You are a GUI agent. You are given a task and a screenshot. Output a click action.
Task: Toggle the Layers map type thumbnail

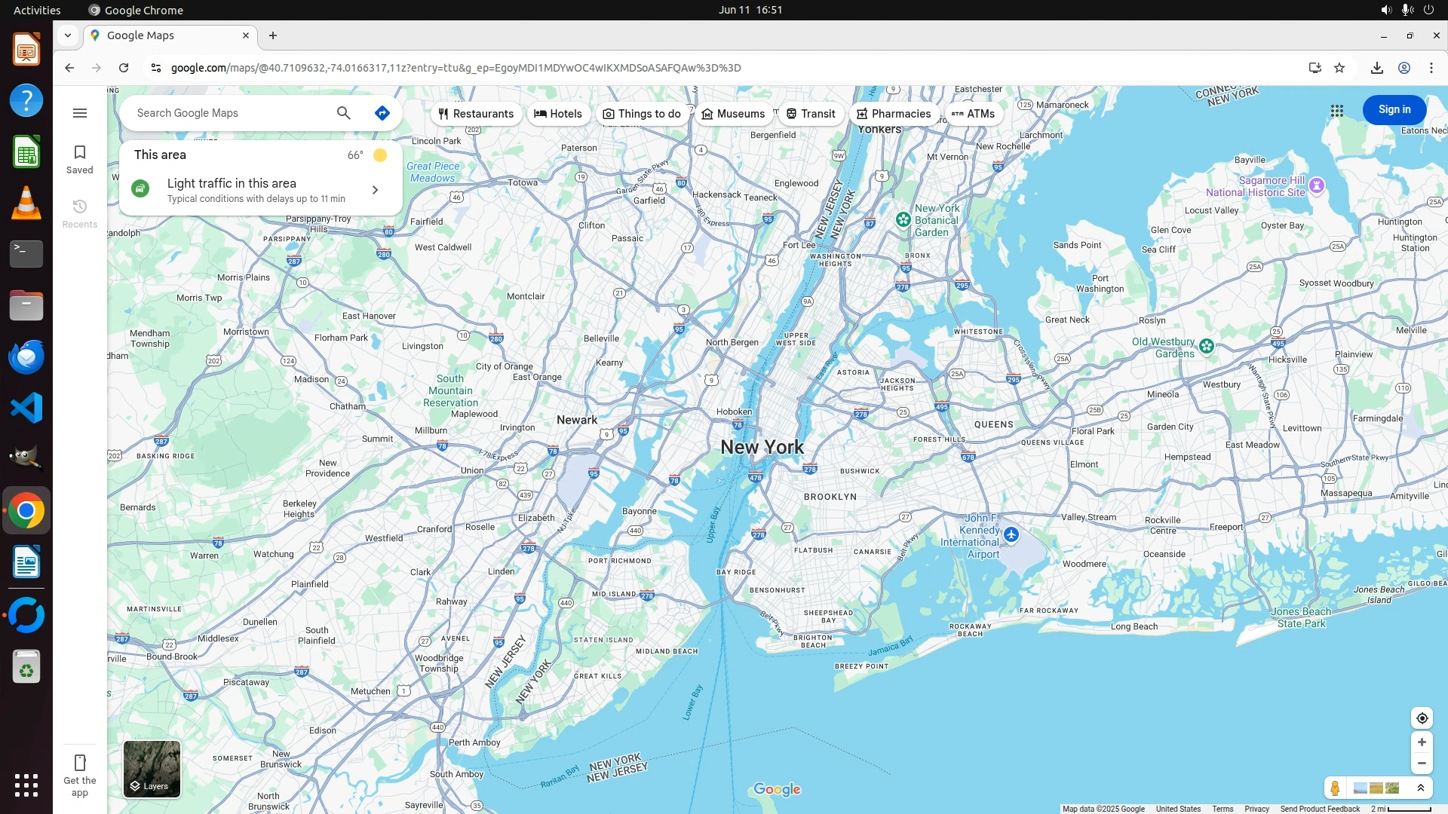152,769
